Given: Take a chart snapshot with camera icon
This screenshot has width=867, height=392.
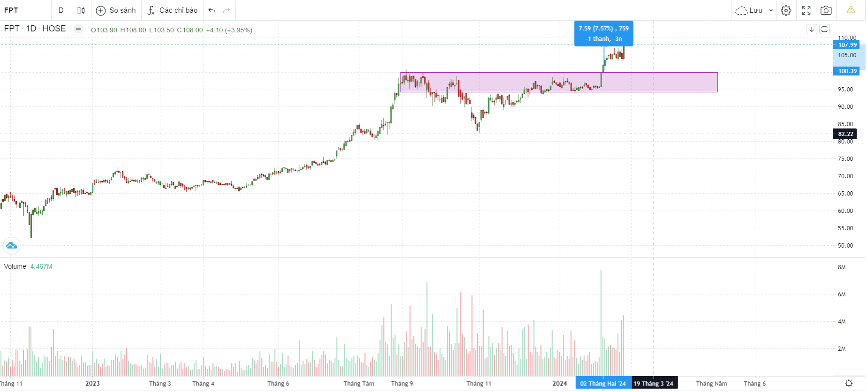Looking at the screenshot, I should tap(826, 10).
